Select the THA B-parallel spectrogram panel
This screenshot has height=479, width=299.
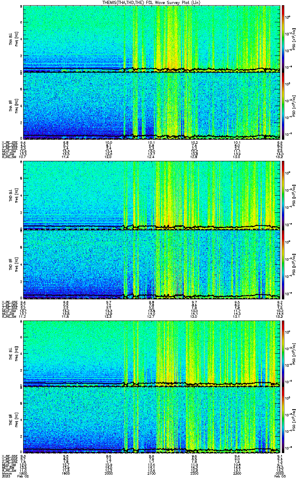pos(152,106)
